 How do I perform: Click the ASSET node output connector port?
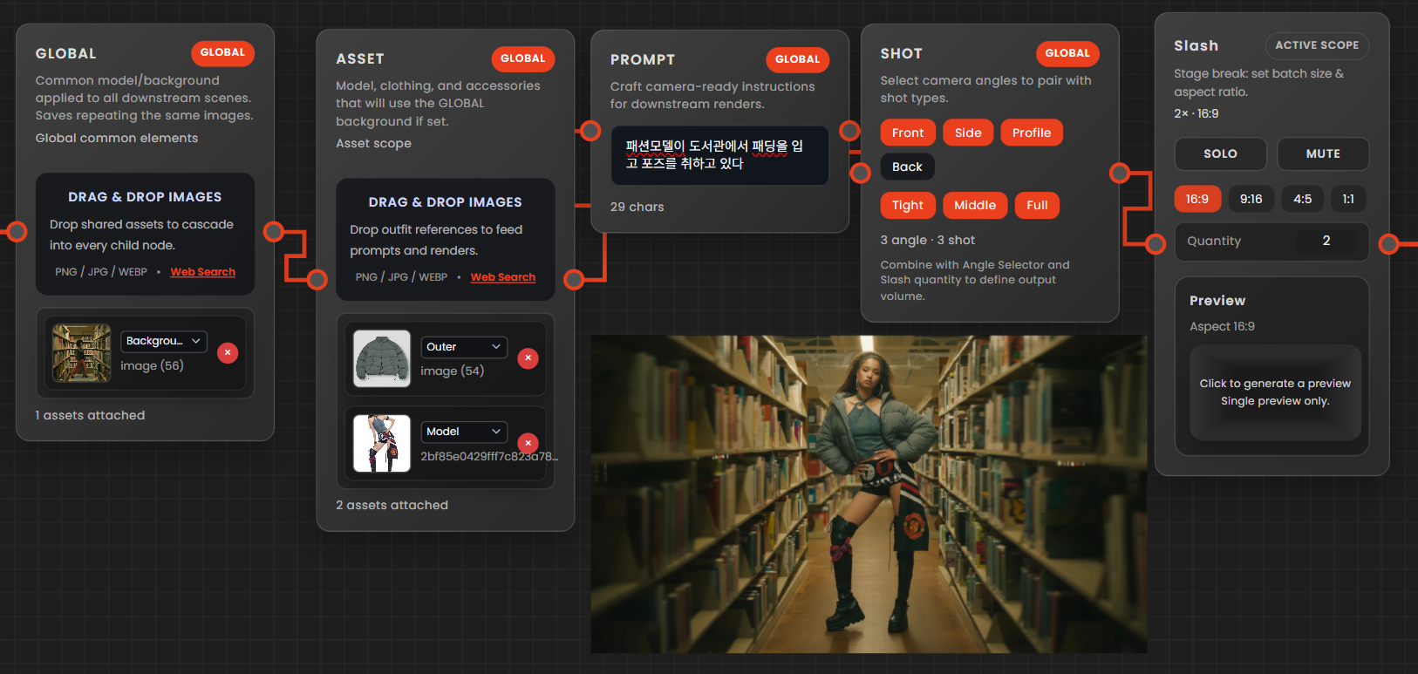pyautogui.click(x=574, y=280)
